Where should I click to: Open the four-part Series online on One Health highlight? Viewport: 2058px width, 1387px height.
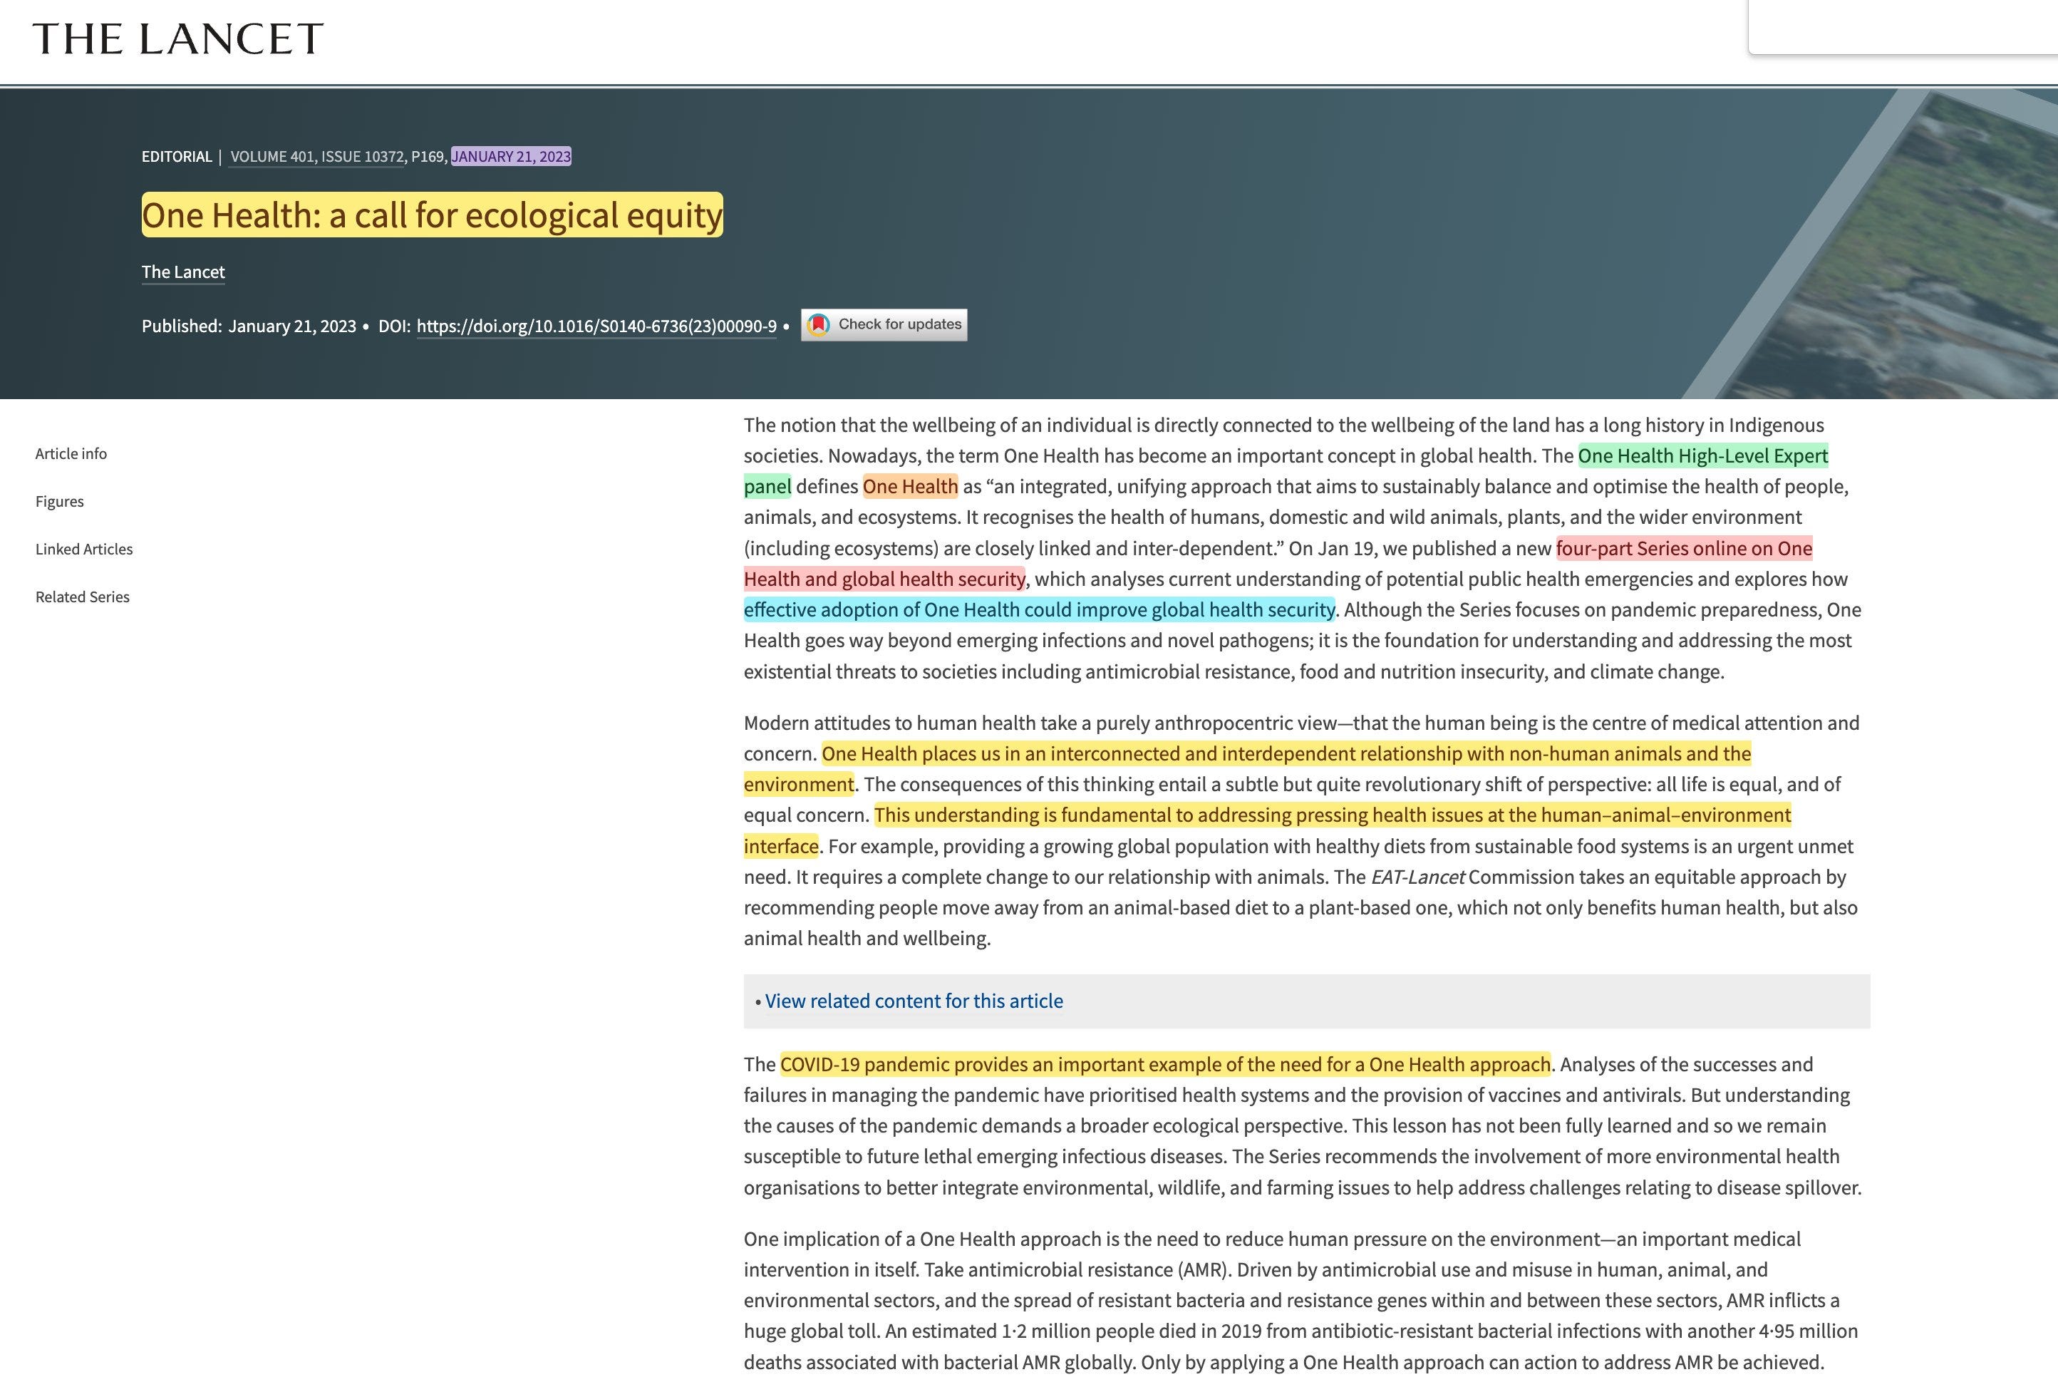[1684, 548]
